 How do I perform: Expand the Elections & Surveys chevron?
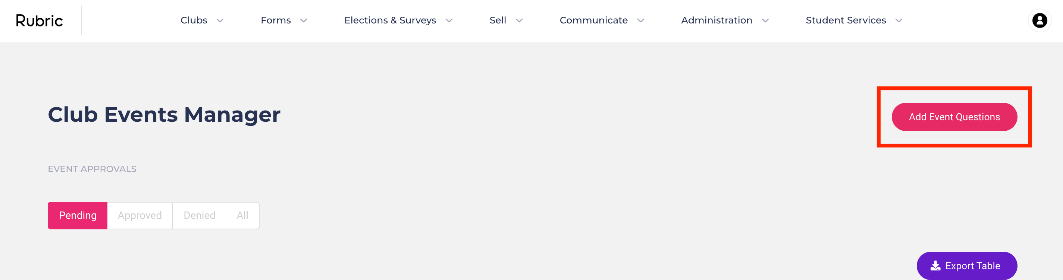click(x=449, y=20)
